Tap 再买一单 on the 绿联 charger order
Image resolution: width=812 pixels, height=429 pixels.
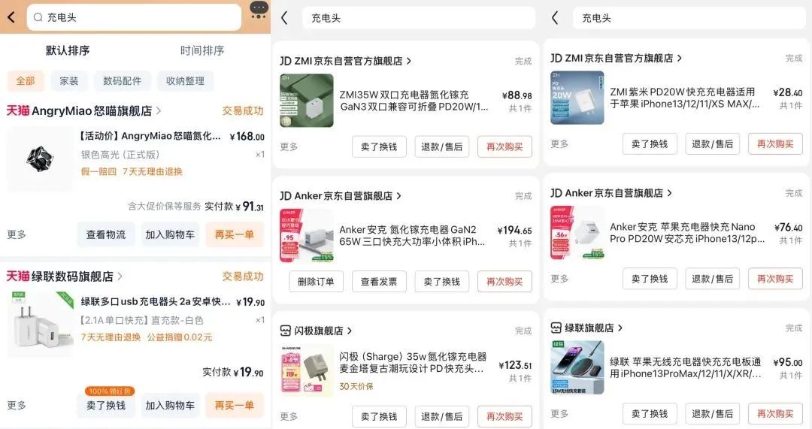point(235,405)
